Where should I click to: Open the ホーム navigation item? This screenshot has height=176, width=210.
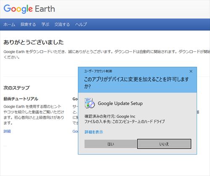coord(9,24)
